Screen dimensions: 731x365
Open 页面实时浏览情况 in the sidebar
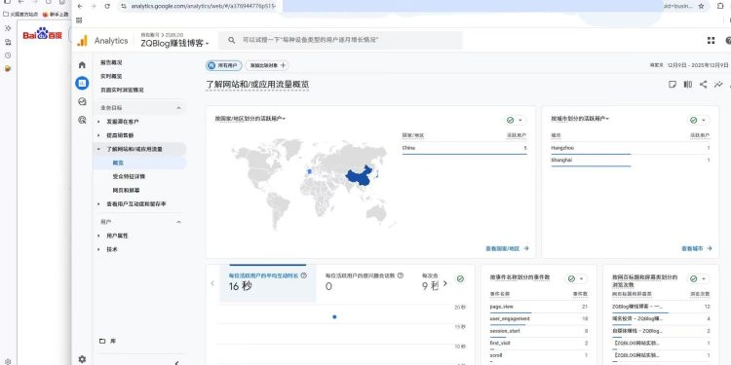click(122, 90)
